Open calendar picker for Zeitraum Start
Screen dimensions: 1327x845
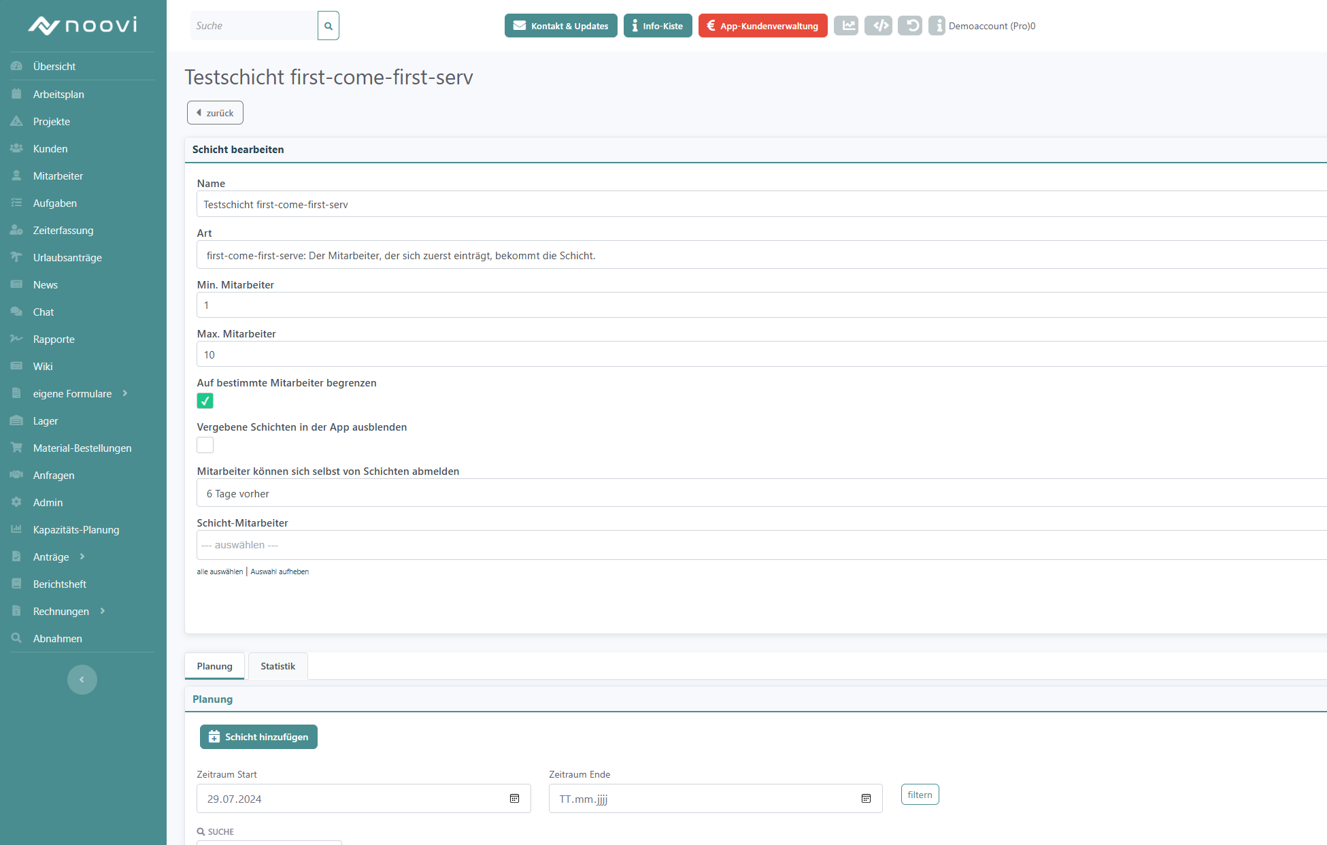tap(514, 799)
